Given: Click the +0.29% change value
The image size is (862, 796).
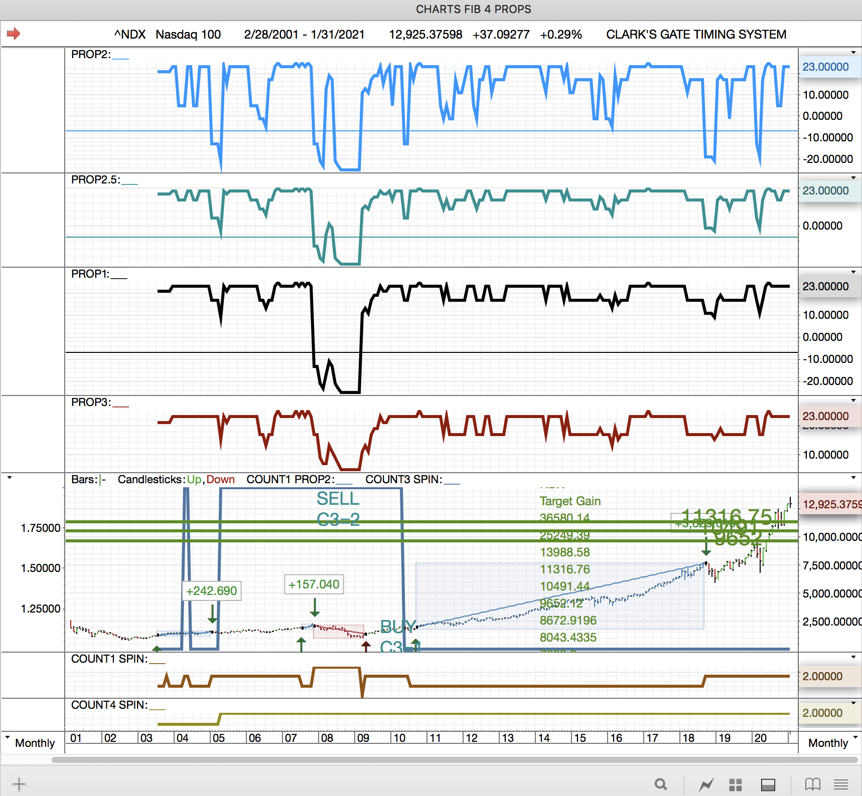Looking at the screenshot, I should pyautogui.click(x=561, y=34).
